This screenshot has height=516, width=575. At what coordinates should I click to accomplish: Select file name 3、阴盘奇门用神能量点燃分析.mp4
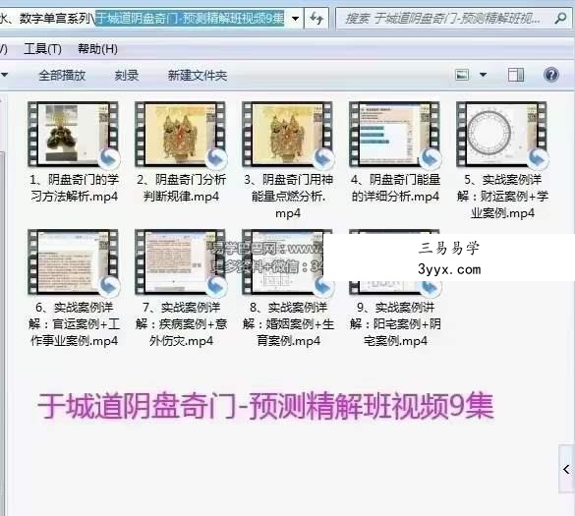point(288,197)
